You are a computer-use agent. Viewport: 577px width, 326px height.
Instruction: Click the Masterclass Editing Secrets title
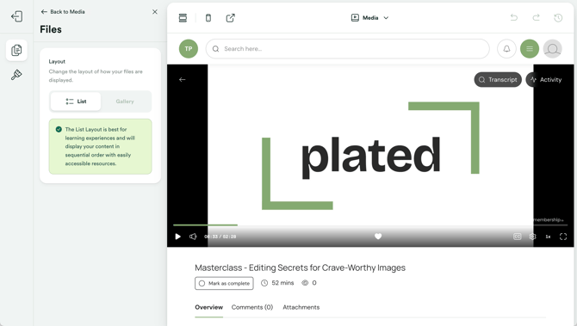300,268
